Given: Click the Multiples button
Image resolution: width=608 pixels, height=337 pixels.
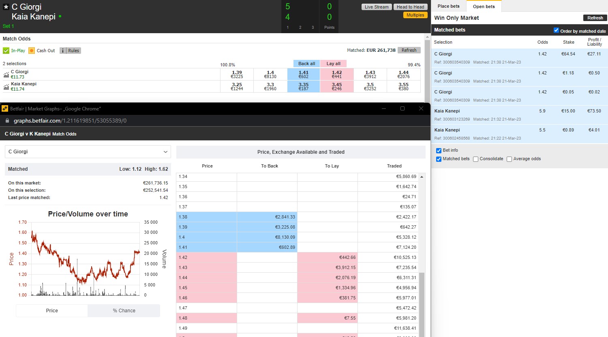Looking at the screenshot, I should point(415,15).
